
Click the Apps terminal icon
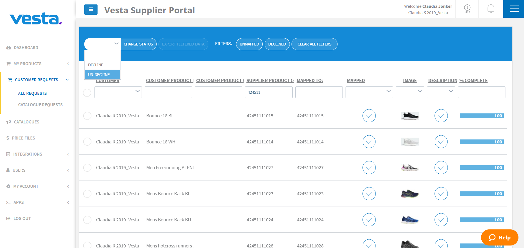click(x=8, y=203)
